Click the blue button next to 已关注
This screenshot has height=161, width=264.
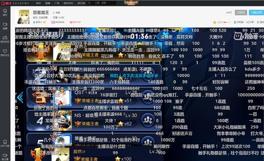[x=256, y=12]
